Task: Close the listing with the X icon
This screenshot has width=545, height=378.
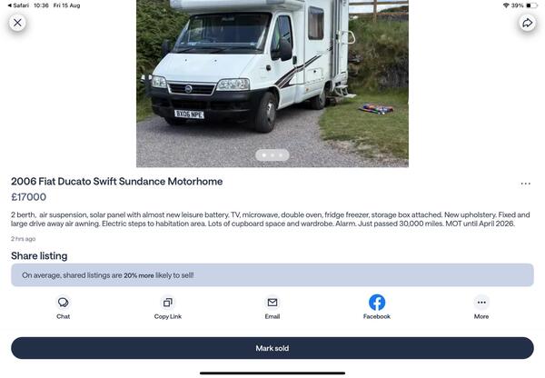Action: 17,23
